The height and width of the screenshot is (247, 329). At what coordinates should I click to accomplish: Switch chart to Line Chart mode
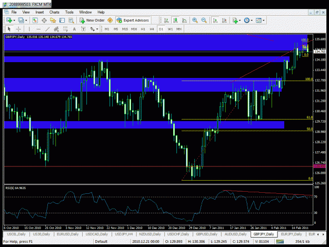(184, 21)
